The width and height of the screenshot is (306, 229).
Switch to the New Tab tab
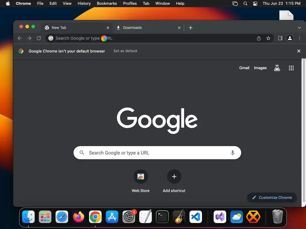(x=77, y=28)
